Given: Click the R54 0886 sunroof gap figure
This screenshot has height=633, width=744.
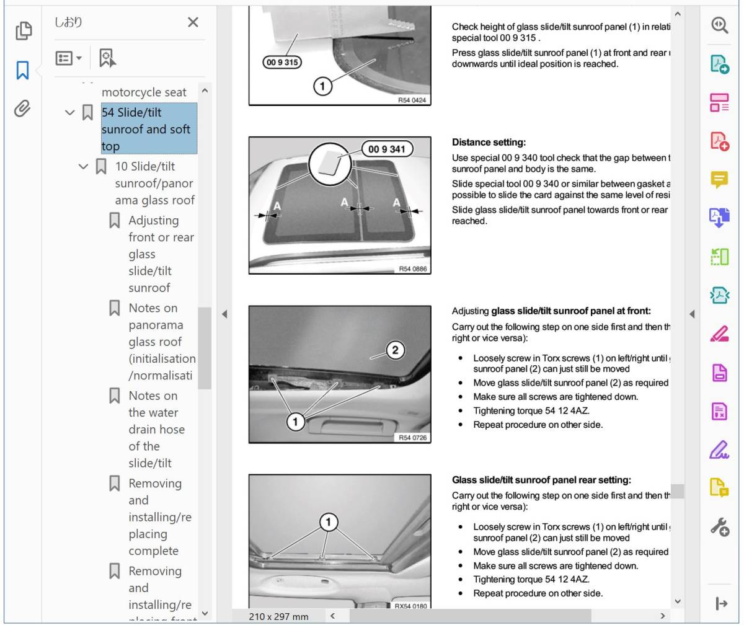Looking at the screenshot, I should 340,205.
